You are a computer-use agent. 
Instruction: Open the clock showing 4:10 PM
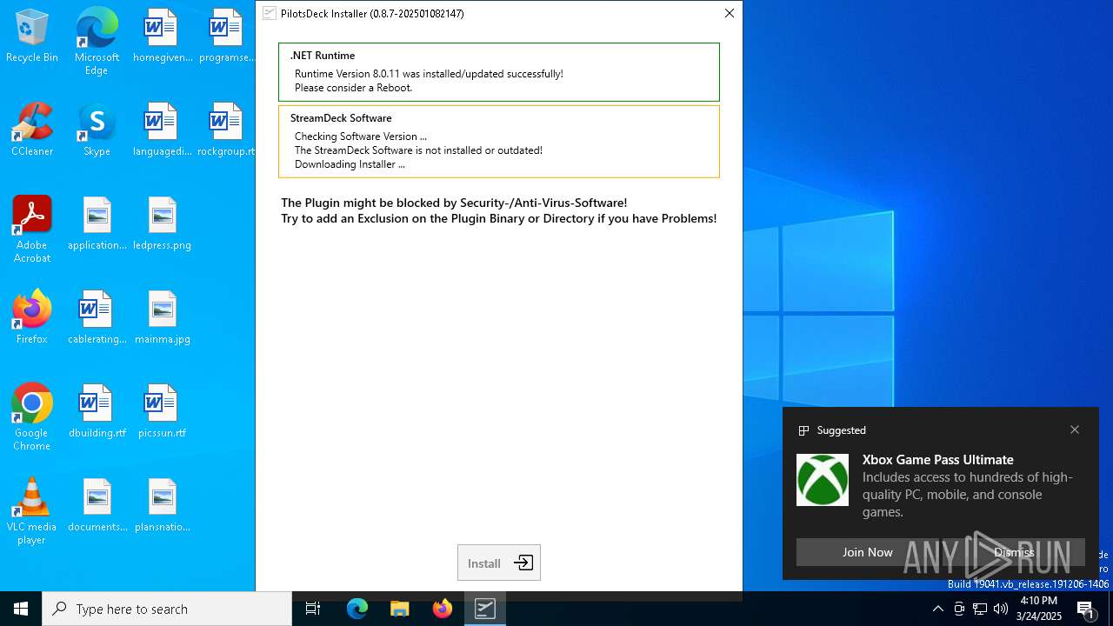pyautogui.click(x=1040, y=609)
